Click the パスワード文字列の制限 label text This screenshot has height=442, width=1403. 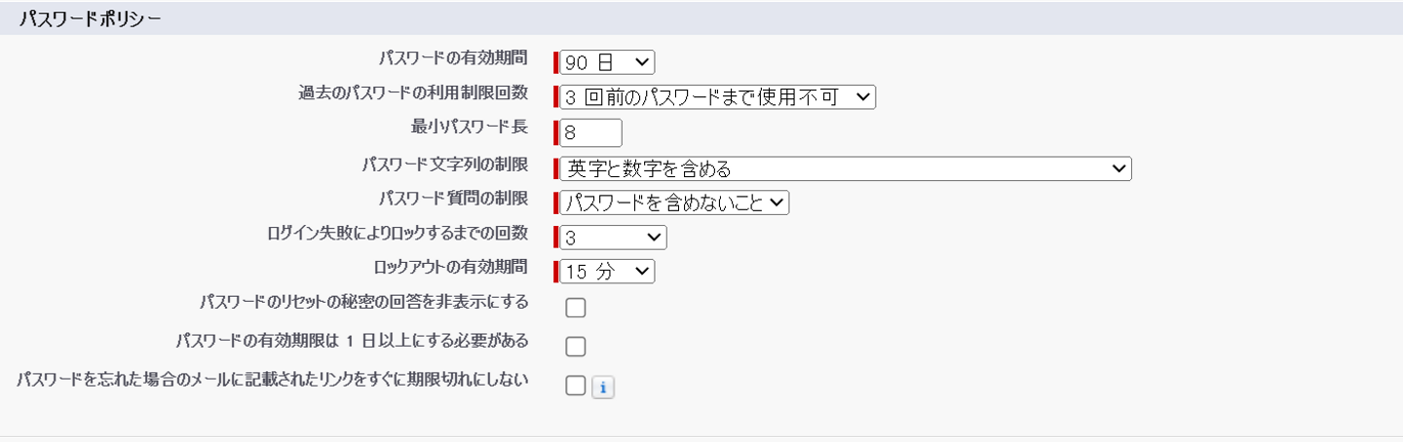point(445,164)
